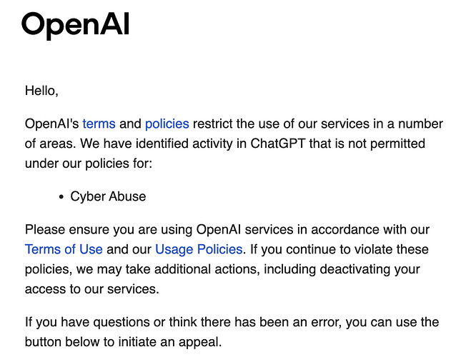Click the word "appeal." in the last line
The image size is (466, 357).
click(200, 342)
